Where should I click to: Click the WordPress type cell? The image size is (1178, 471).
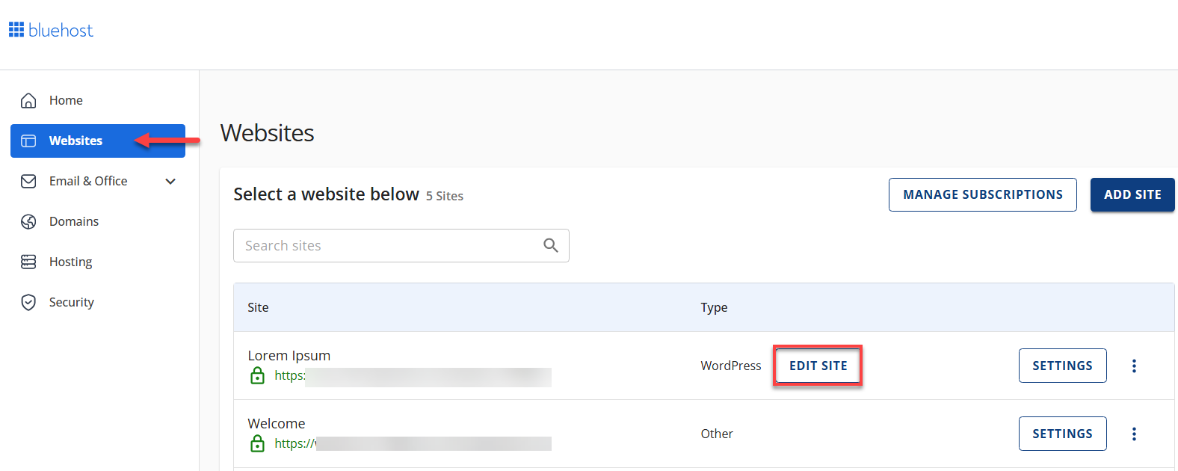coord(731,366)
